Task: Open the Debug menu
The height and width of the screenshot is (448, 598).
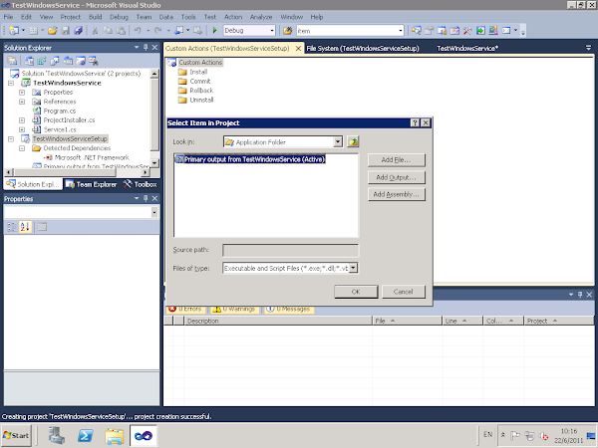Action: 119,17
